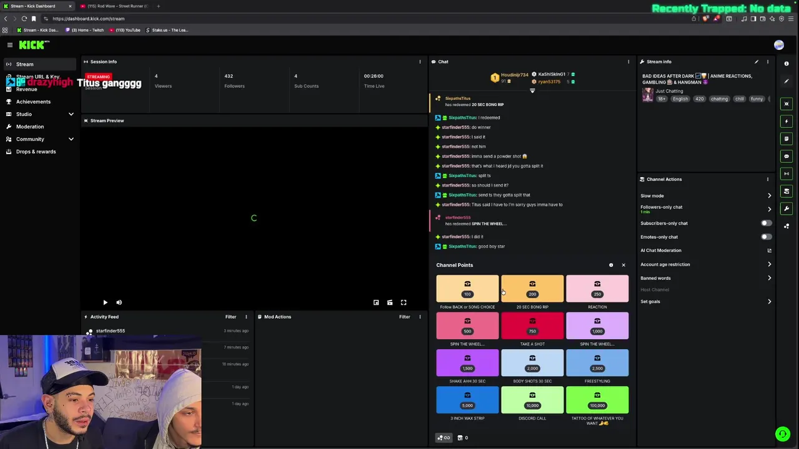The height and width of the screenshot is (449, 799).
Task: Toggle Subscribers-only chat
Action: click(x=766, y=223)
